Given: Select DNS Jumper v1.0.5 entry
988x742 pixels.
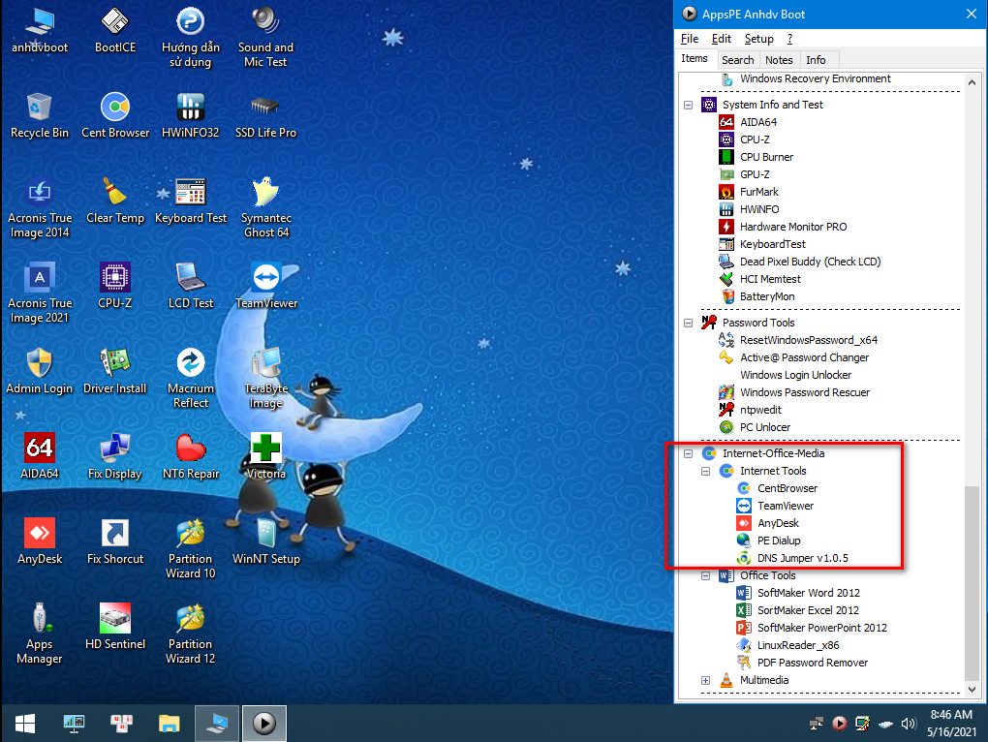Looking at the screenshot, I should coord(802,558).
